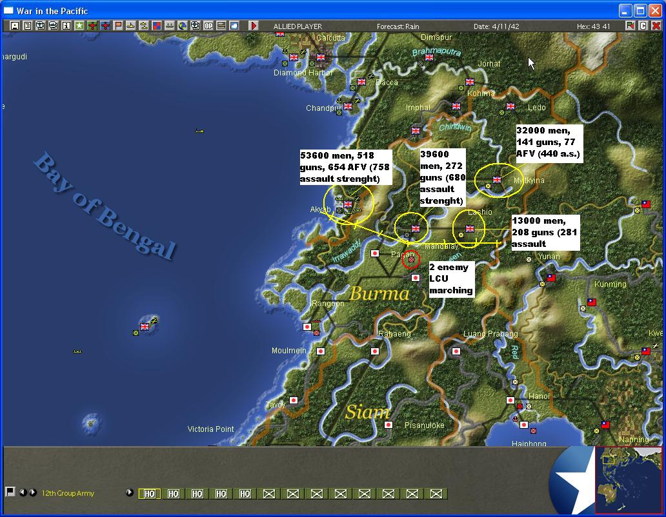Select the last infantry unit counter in row
The image size is (666, 517).
click(436, 494)
